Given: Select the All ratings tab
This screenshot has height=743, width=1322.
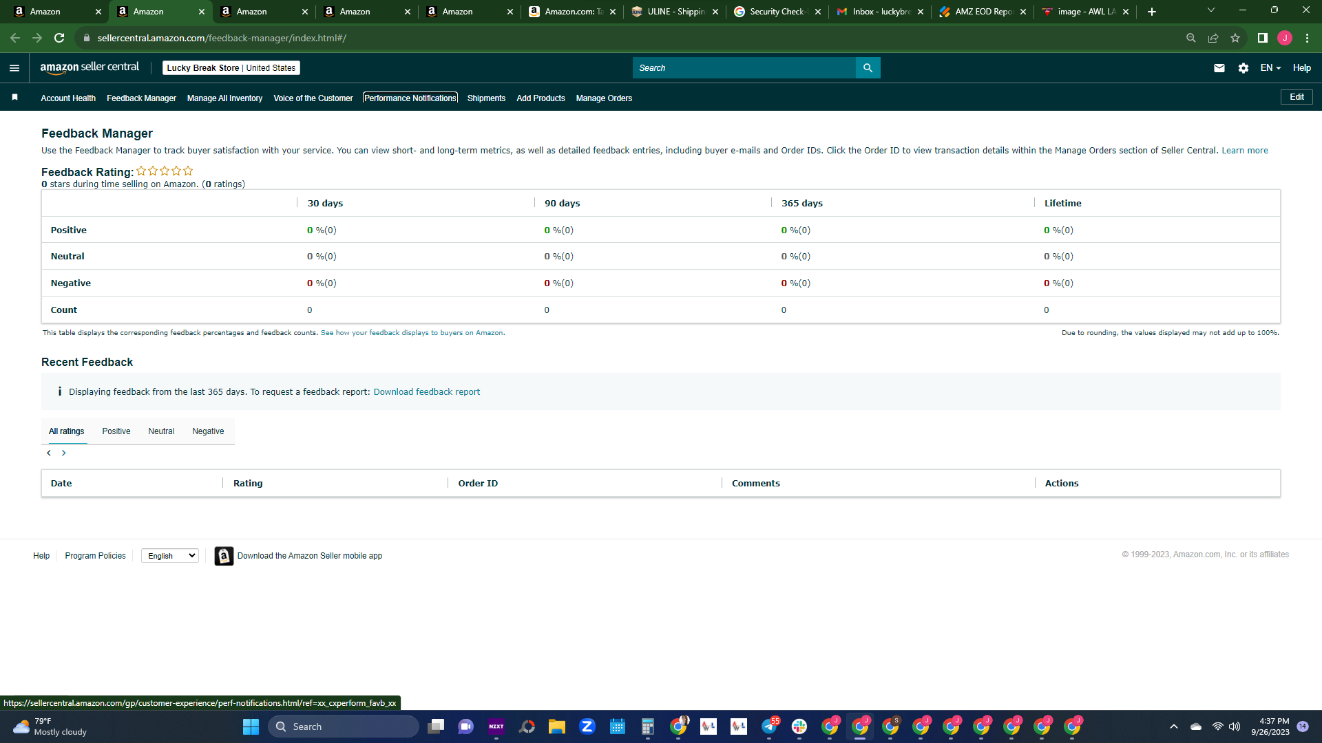Looking at the screenshot, I should click(x=67, y=431).
